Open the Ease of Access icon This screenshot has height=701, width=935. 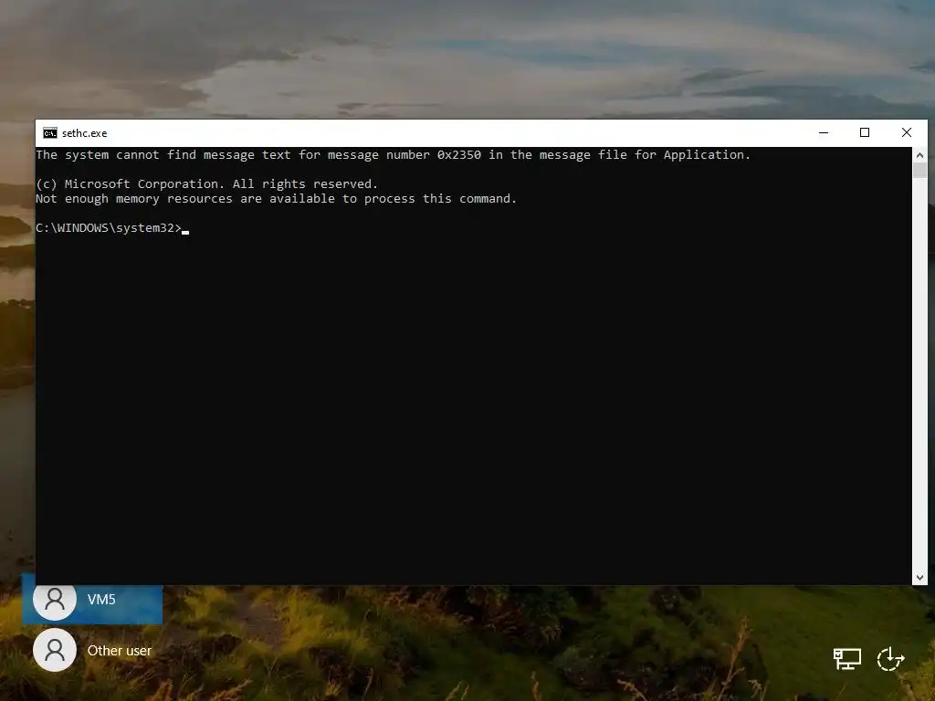point(891,659)
